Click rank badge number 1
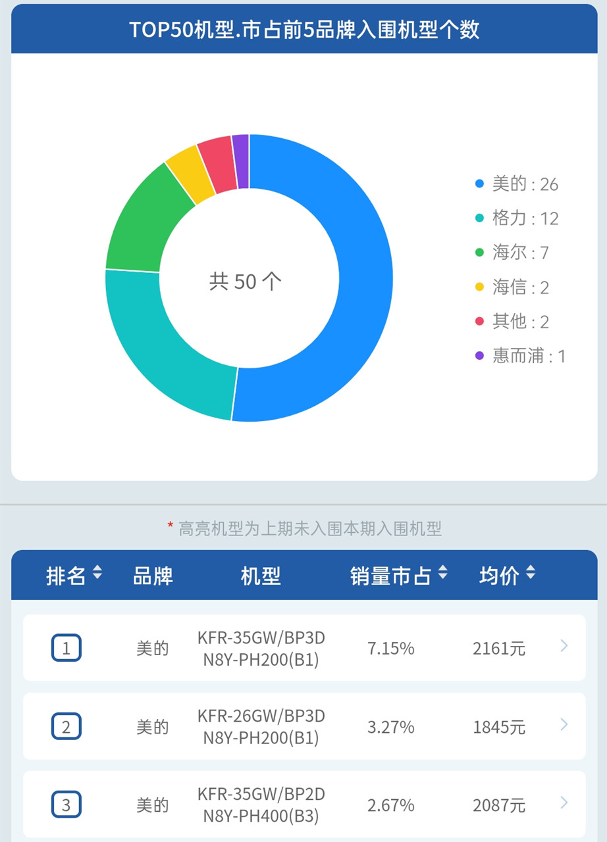The image size is (607, 842). [66, 648]
